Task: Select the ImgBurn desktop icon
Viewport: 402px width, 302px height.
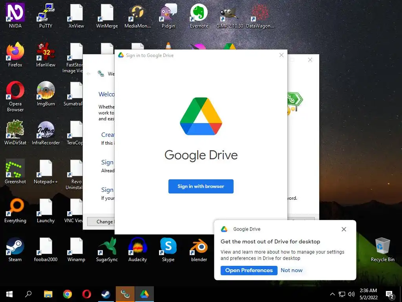Action: click(46, 94)
